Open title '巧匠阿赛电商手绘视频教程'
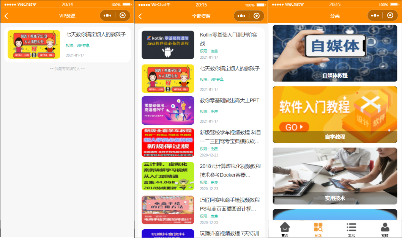The width and height of the screenshot is (402, 238). click(x=230, y=204)
